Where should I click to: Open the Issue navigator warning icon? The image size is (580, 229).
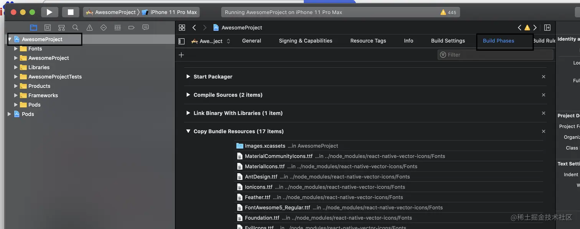(x=89, y=28)
